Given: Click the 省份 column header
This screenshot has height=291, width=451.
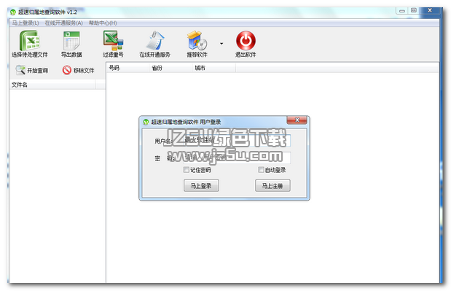Looking at the screenshot, I should (x=170, y=68).
